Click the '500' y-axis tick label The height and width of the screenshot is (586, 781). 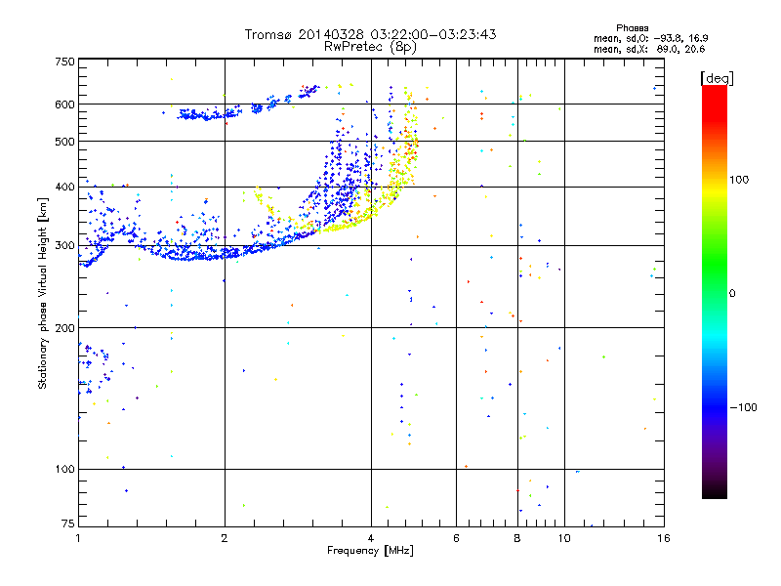tap(64, 142)
